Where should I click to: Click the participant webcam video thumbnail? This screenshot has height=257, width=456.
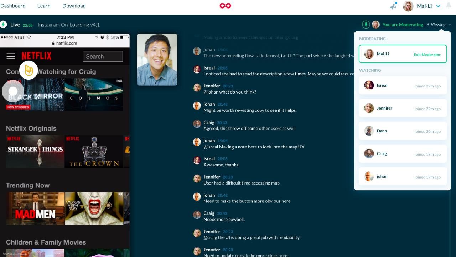pos(157,60)
